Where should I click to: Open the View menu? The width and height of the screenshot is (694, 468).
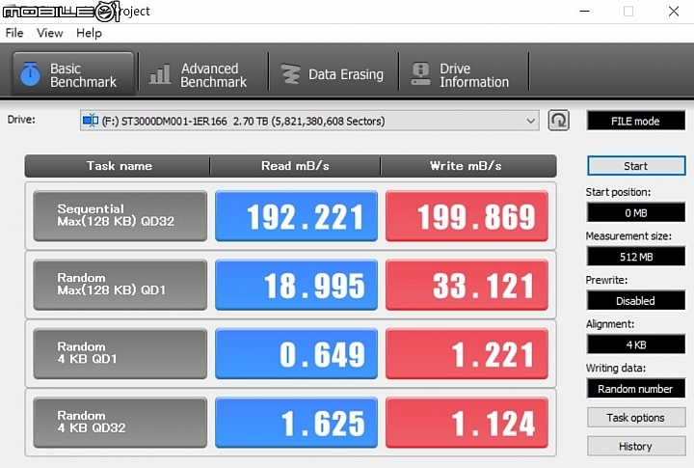point(49,33)
